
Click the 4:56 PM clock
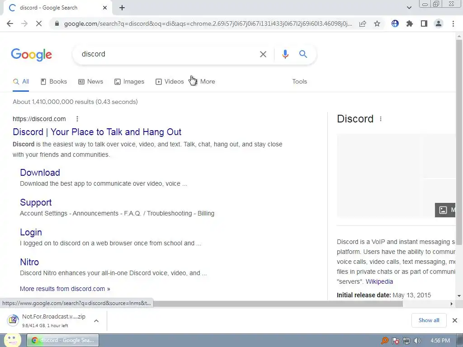click(440, 341)
